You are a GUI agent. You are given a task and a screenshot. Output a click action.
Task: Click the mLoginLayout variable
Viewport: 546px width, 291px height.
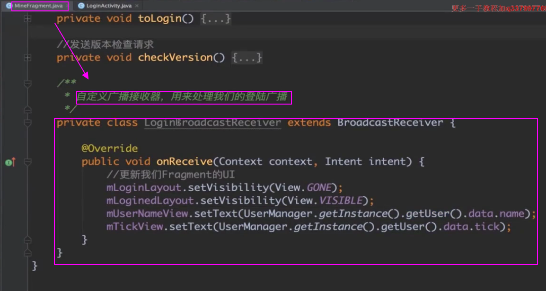(144, 188)
